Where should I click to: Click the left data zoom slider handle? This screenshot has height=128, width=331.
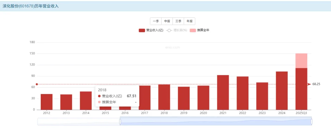120,122
